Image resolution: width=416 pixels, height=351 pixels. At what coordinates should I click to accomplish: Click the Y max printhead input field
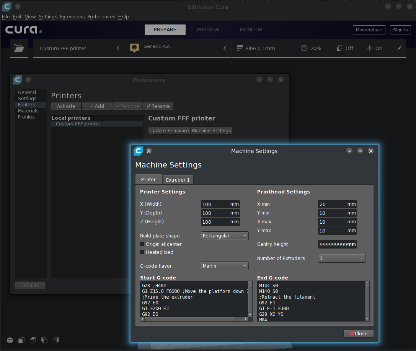337,231
